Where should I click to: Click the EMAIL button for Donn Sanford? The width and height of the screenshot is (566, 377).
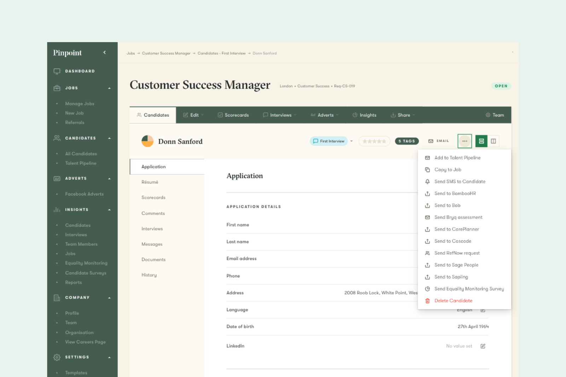click(438, 141)
